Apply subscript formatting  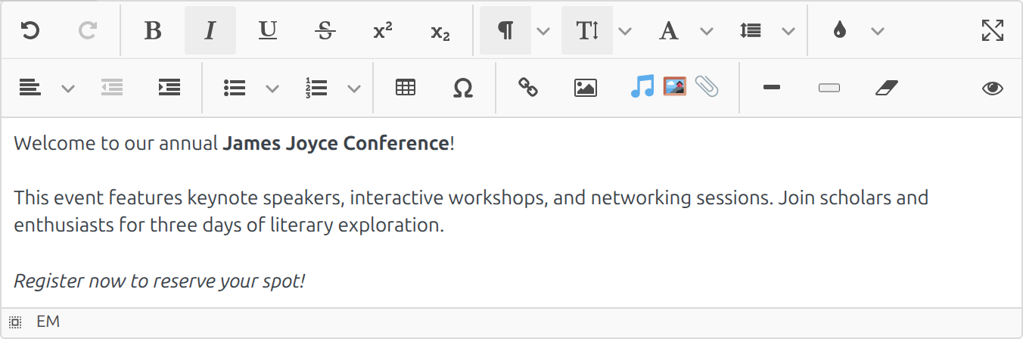[440, 30]
